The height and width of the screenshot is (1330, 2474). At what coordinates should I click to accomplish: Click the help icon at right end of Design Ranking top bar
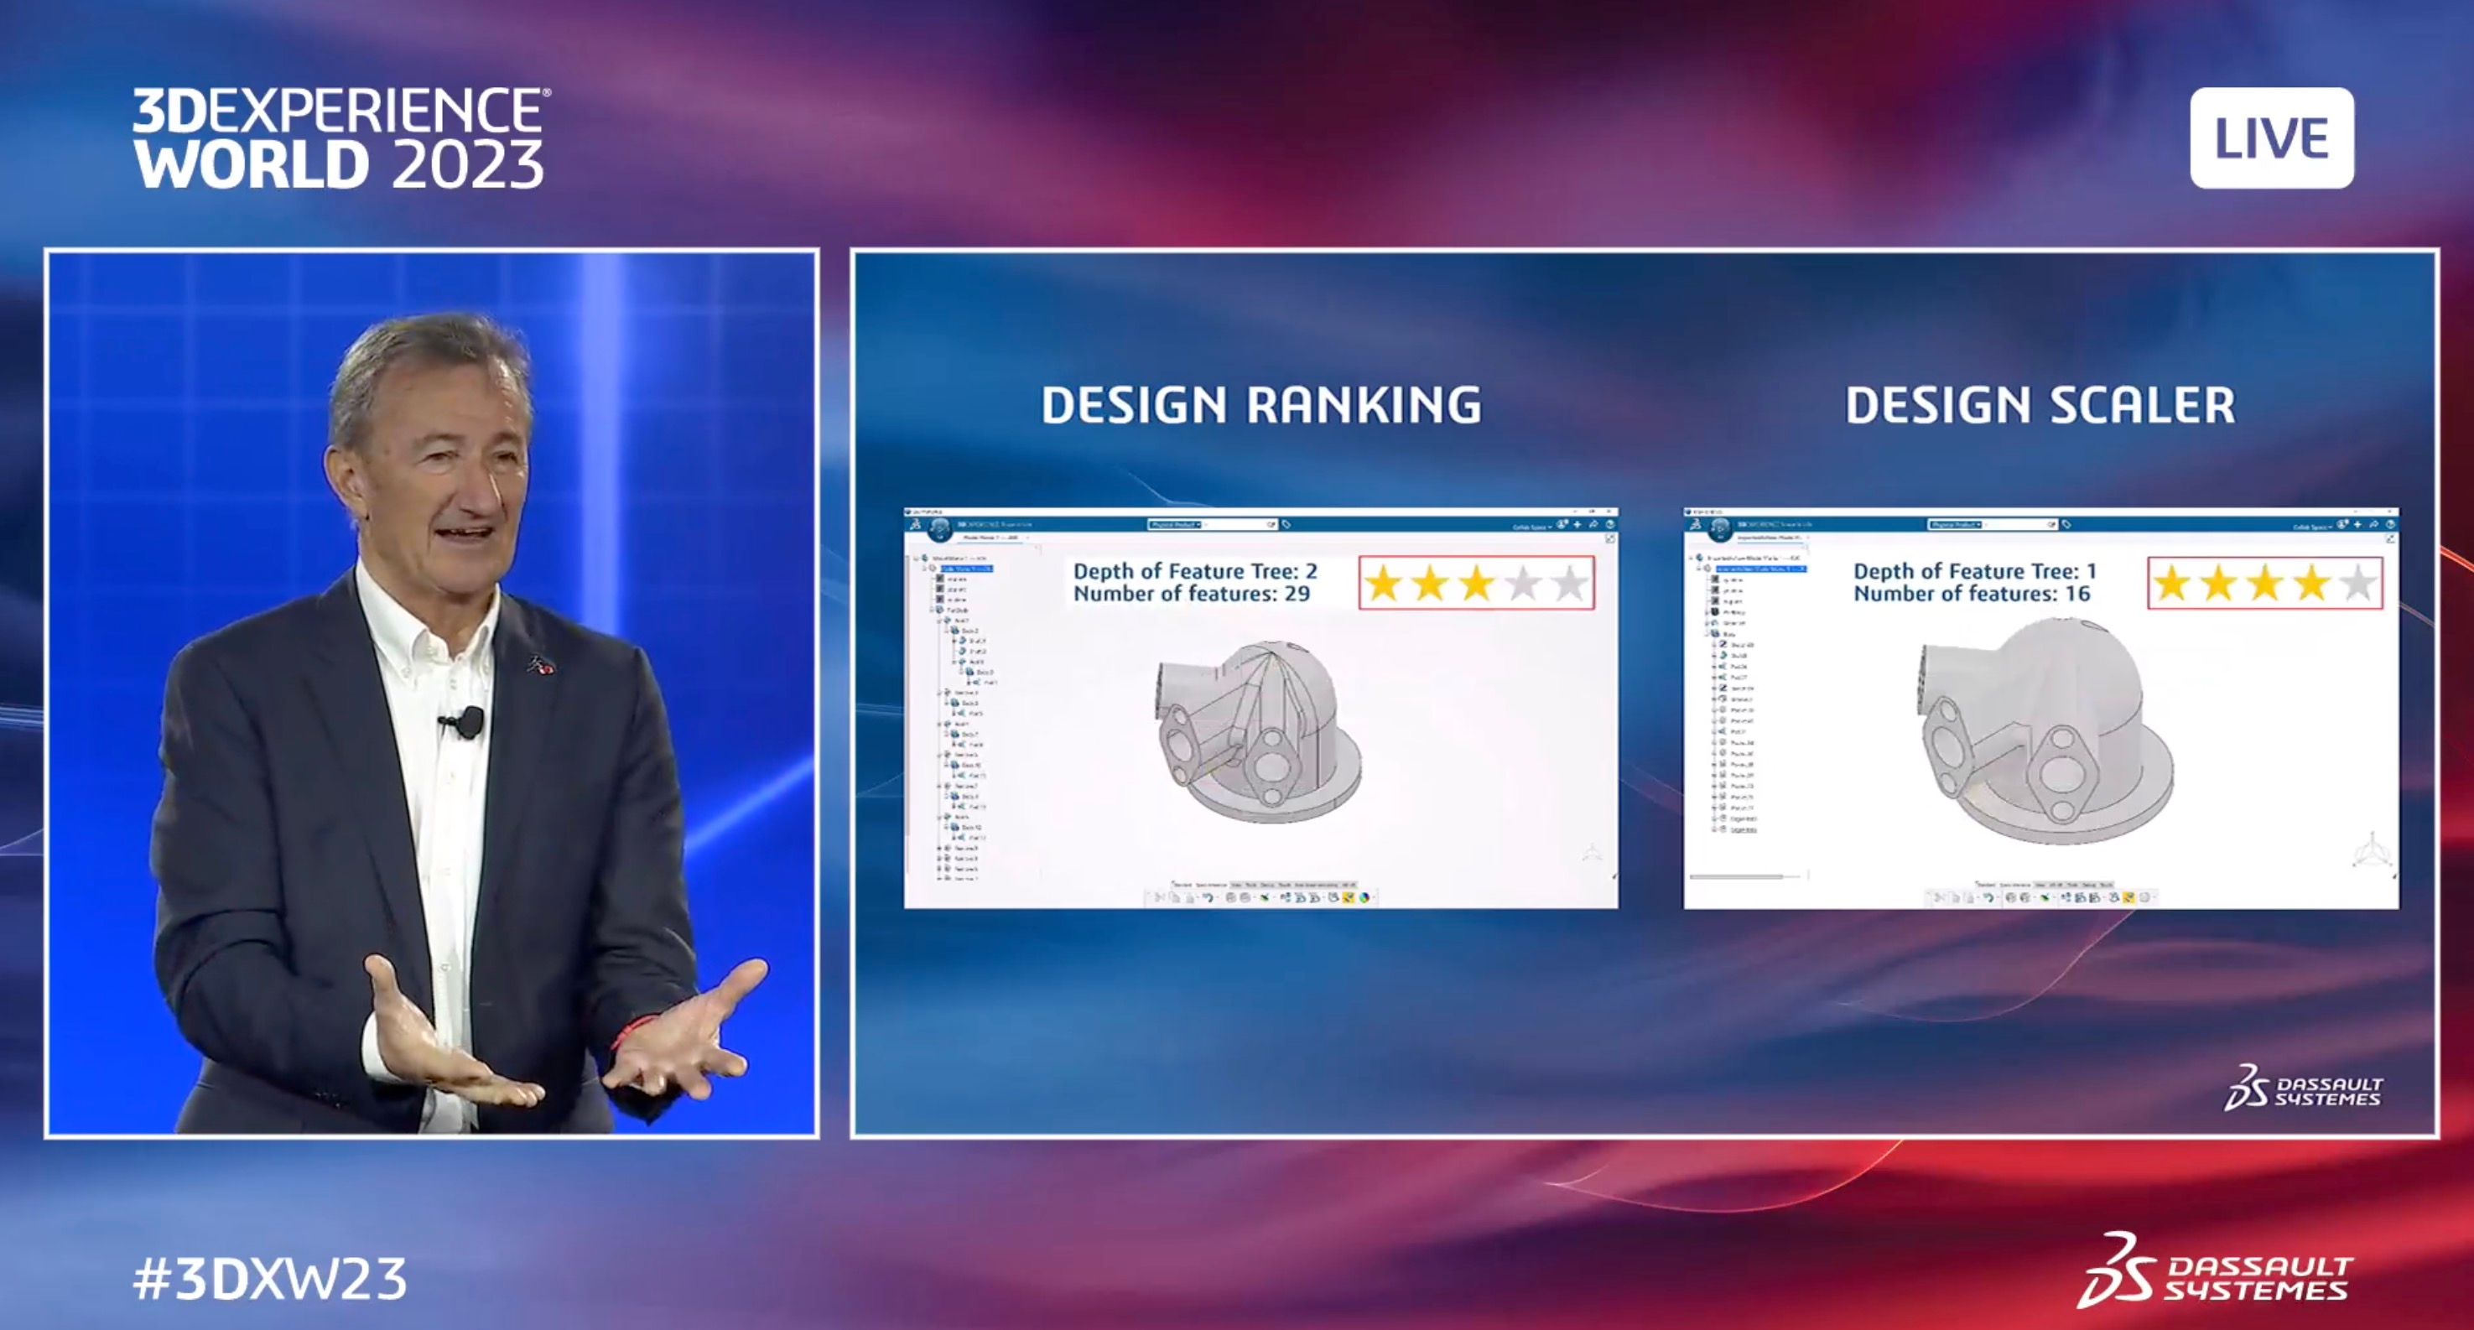click(1610, 525)
